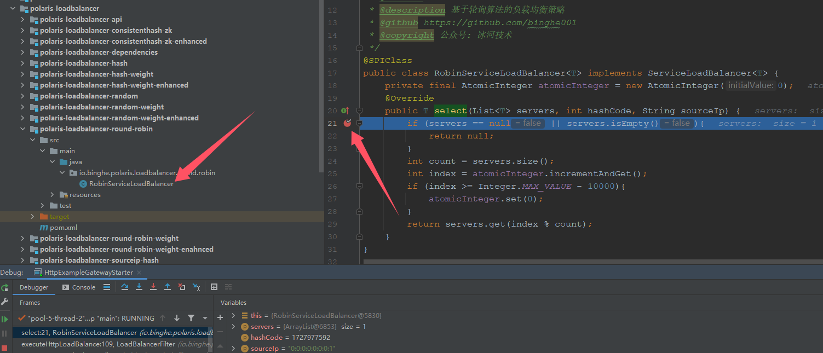Stop the debug session with red square
The image size is (823, 353).
click(x=4, y=348)
